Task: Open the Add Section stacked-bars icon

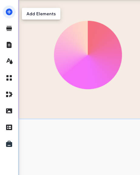Action: point(9,28)
